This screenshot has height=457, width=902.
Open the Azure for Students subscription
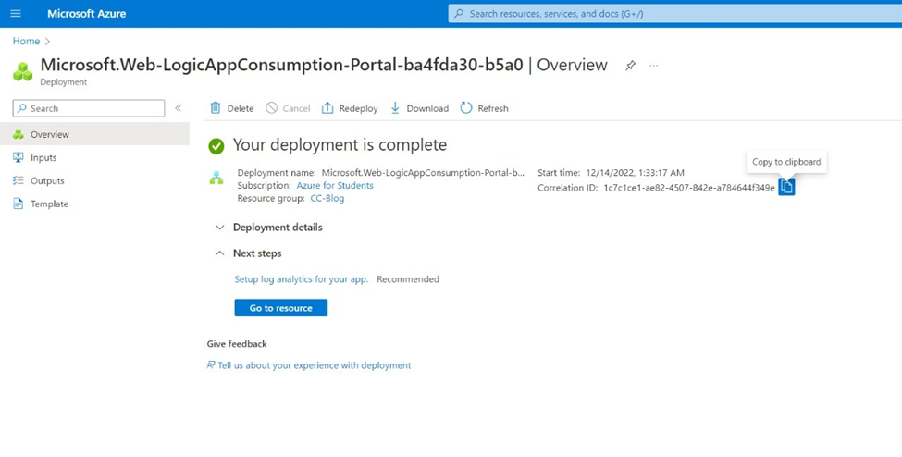[x=335, y=185]
